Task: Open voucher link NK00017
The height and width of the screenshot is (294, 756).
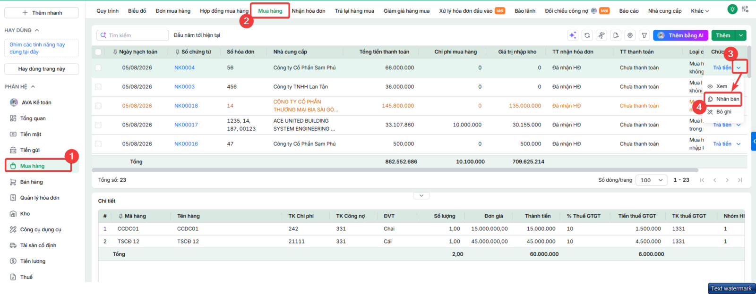Action: (x=186, y=125)
